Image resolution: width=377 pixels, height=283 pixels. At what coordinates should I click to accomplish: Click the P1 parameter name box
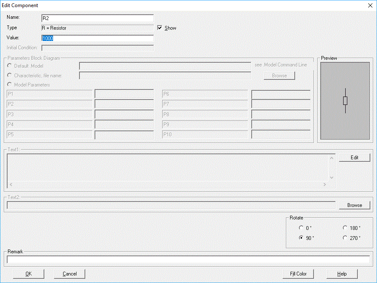point(50,94)
